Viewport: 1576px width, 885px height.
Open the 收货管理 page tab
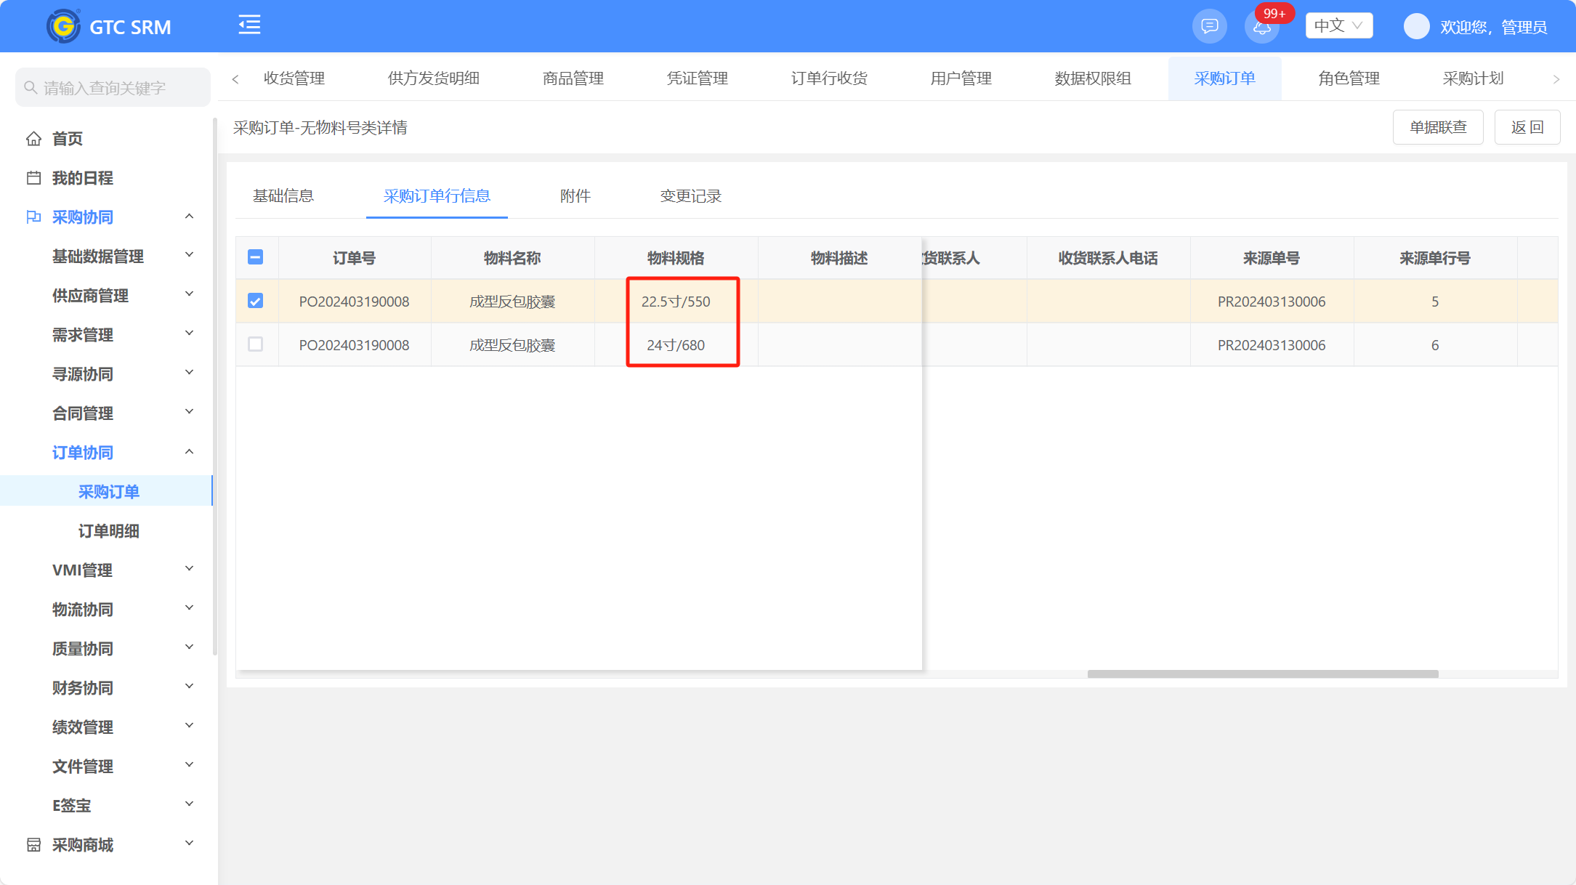click(294, 78)
